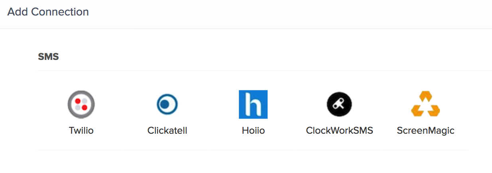Click the divider line below provider names
492x173 pixels.
(x=253, y=150)
